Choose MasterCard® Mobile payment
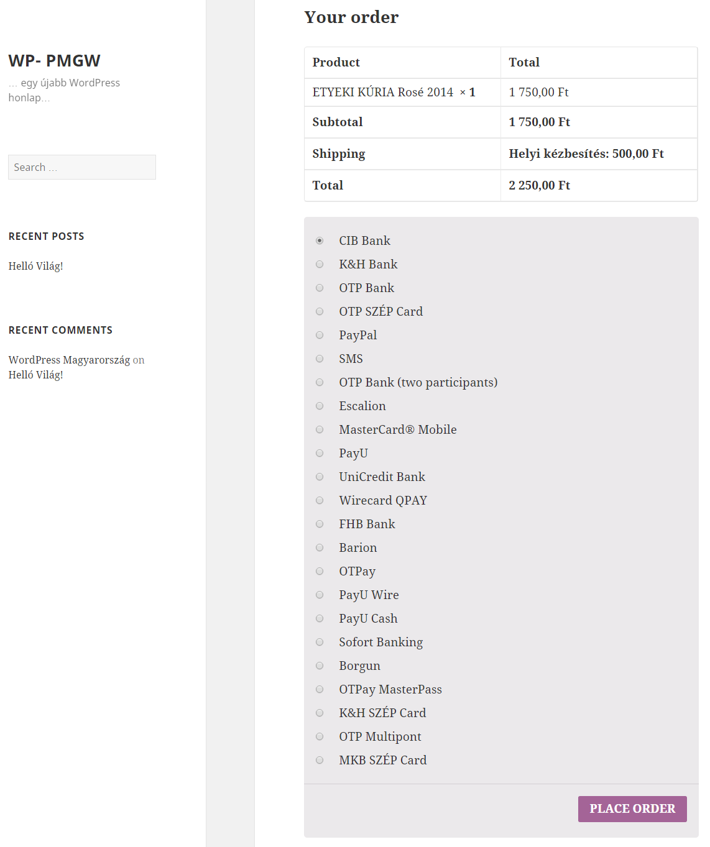This screenshot has width=710, height=847. click(320, 429)
